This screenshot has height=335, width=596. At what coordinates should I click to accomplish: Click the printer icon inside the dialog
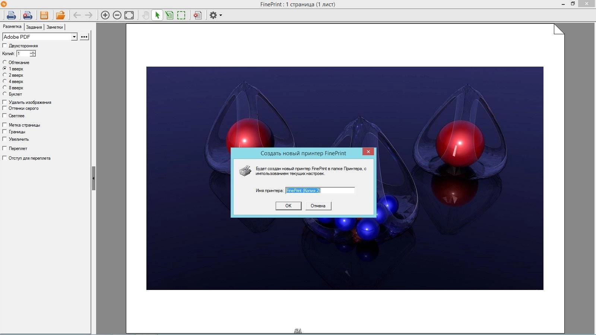(x=245, y=171)
